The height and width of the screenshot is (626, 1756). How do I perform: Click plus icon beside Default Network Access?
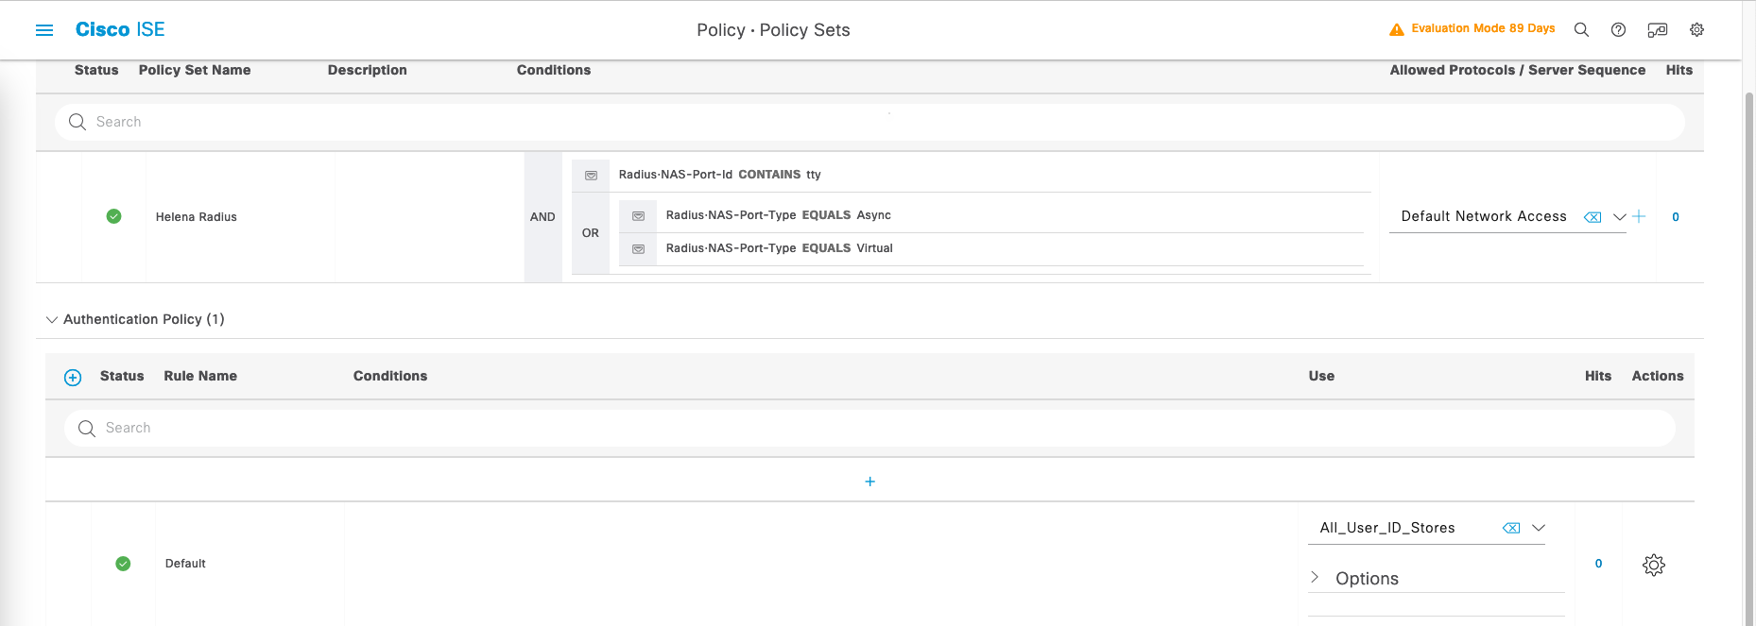pyautogui.click(x=1639, y=216)
